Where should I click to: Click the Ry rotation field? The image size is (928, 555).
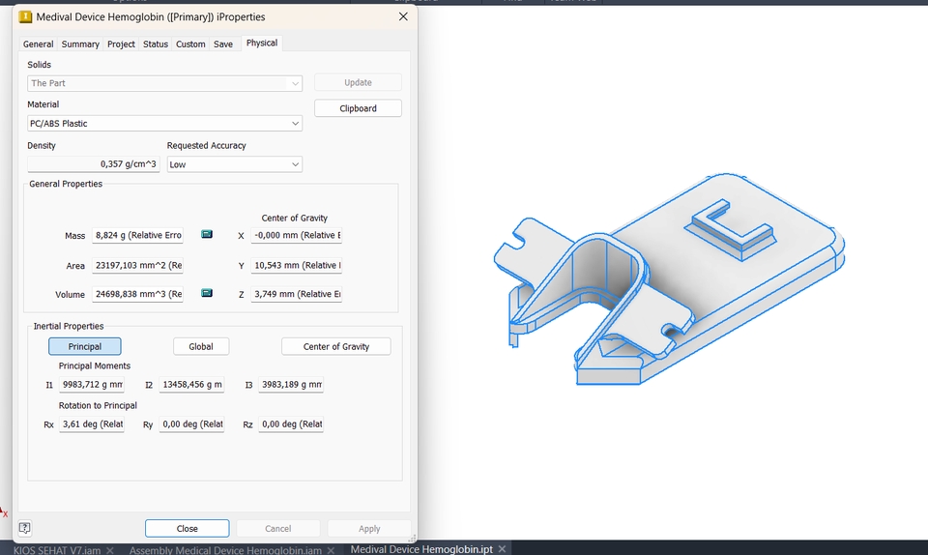(191, 424)
